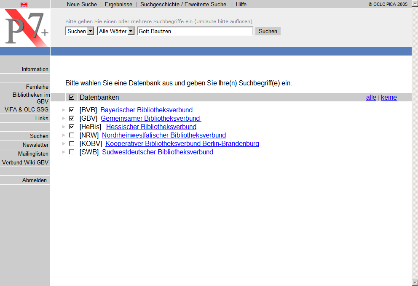Open the Suchen type dropdown
Image resolution: width=418 pixels, height=286 pixels.
tap(90, 31)
